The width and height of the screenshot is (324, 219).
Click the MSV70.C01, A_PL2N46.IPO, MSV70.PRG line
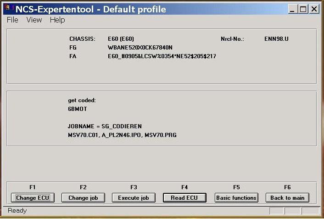pos(123,135)
